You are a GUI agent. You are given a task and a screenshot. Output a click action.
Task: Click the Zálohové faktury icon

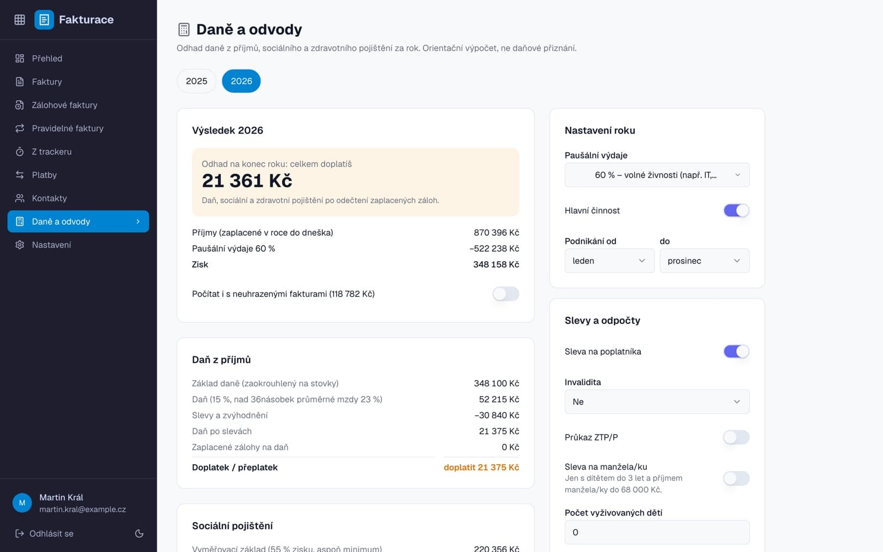(20, 105)
